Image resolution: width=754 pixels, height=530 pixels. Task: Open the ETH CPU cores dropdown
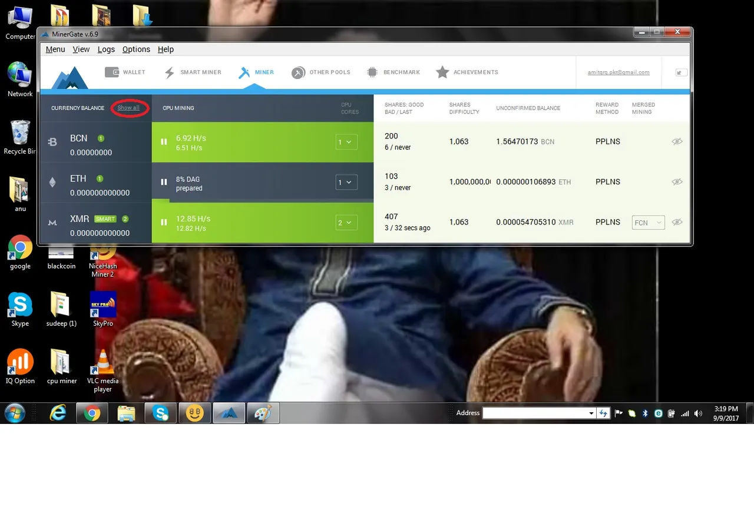coord(346,183)
